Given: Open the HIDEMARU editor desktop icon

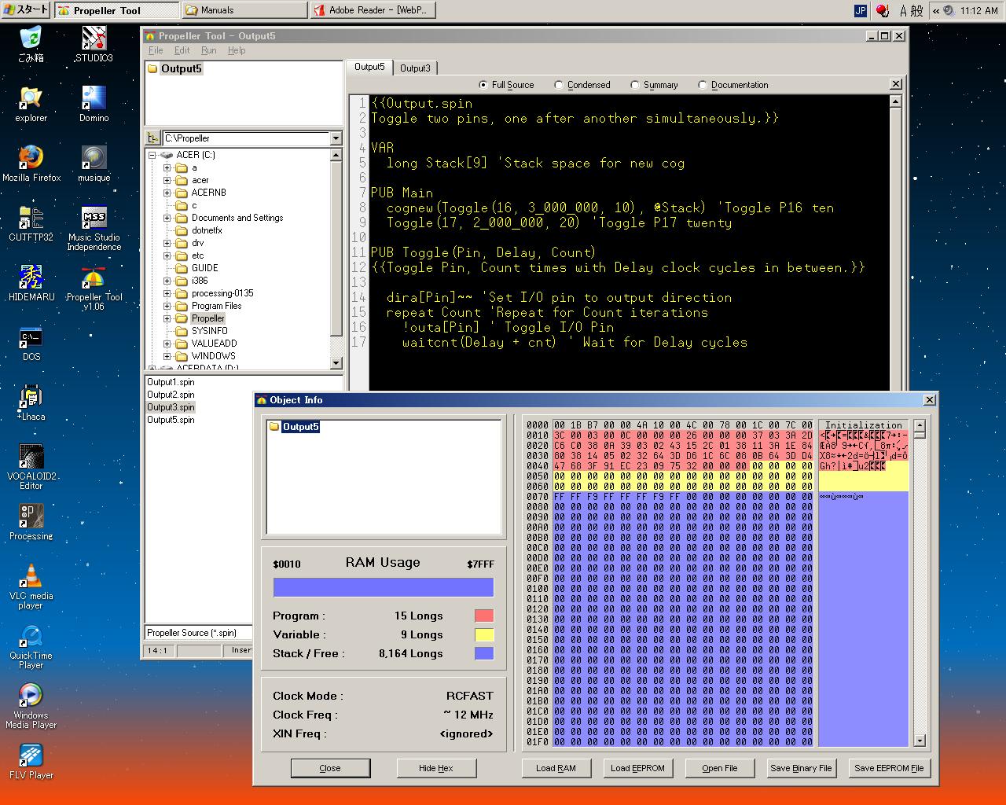Looking at the screenshot, I should pos(31,279).
